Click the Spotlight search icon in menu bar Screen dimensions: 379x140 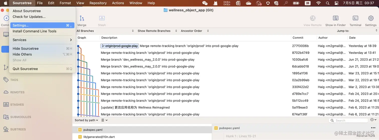click(328, 3)
